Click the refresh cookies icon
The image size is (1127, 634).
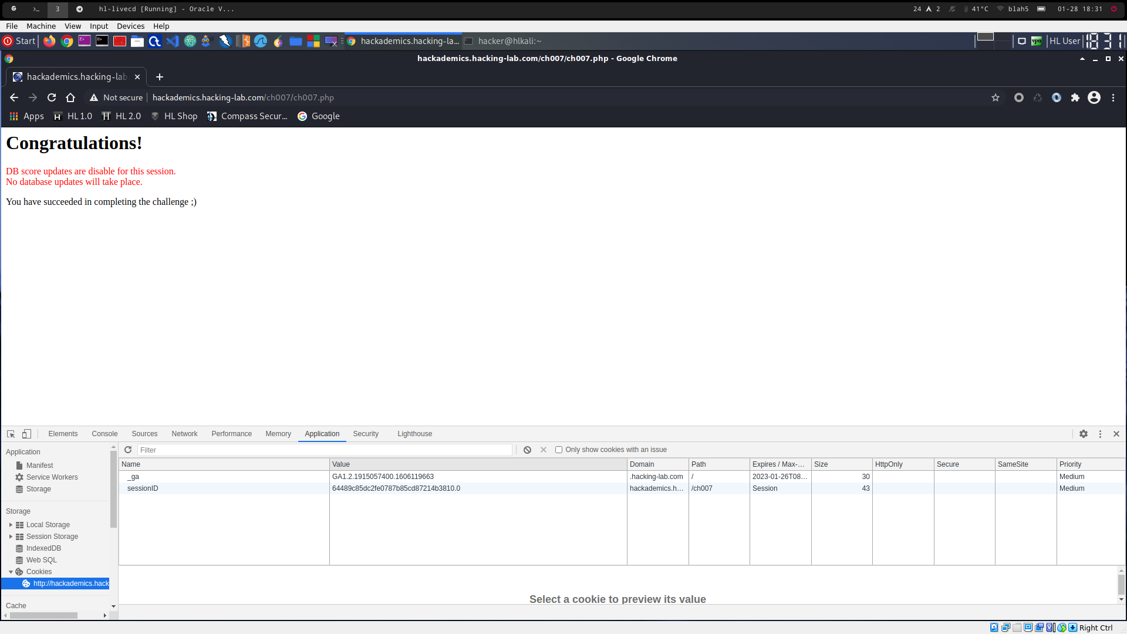(x=128, y=450)
